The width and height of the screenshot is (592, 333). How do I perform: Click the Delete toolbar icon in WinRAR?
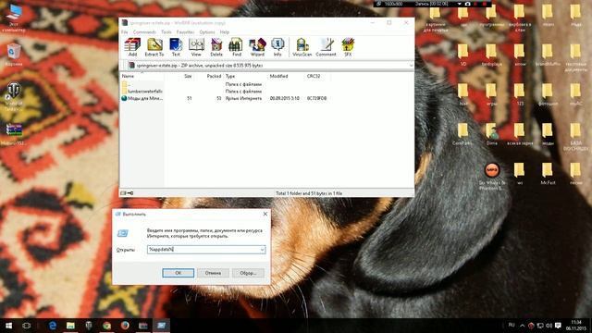point(216,47)
